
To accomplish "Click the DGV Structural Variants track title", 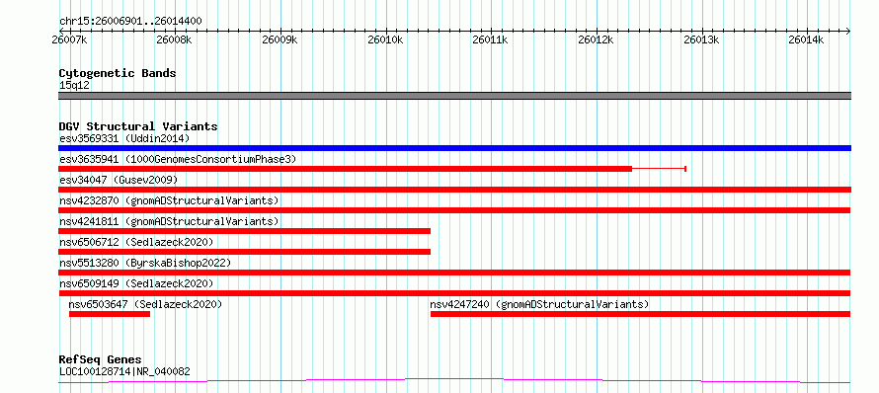I will 138,126.
